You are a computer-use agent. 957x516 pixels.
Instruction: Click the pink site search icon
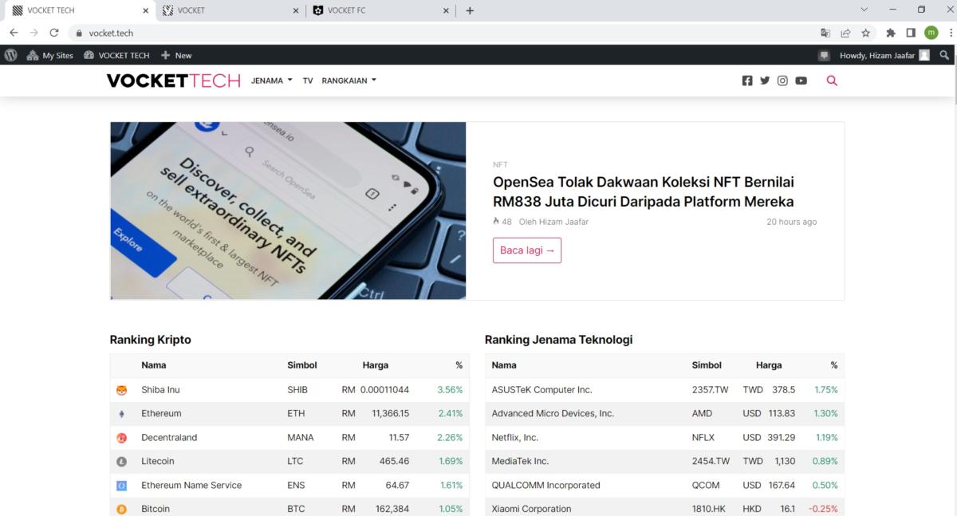[x=832, y=81]
